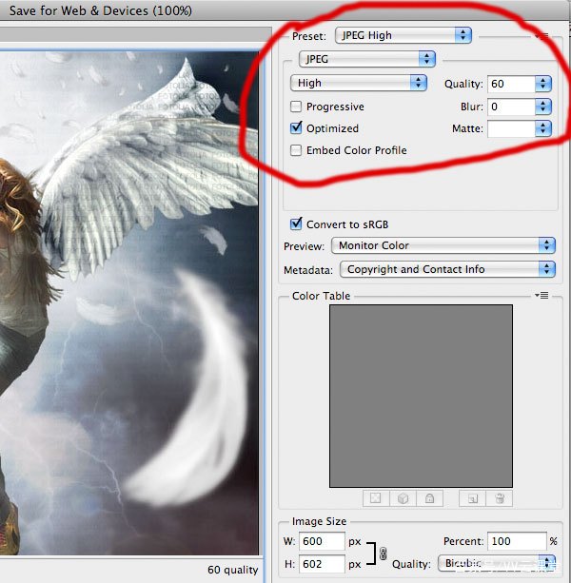Image resolution: width=571 pixels, height=583 pixels.
Task: Click the Quality field showing 60
Action: (511, 84)
